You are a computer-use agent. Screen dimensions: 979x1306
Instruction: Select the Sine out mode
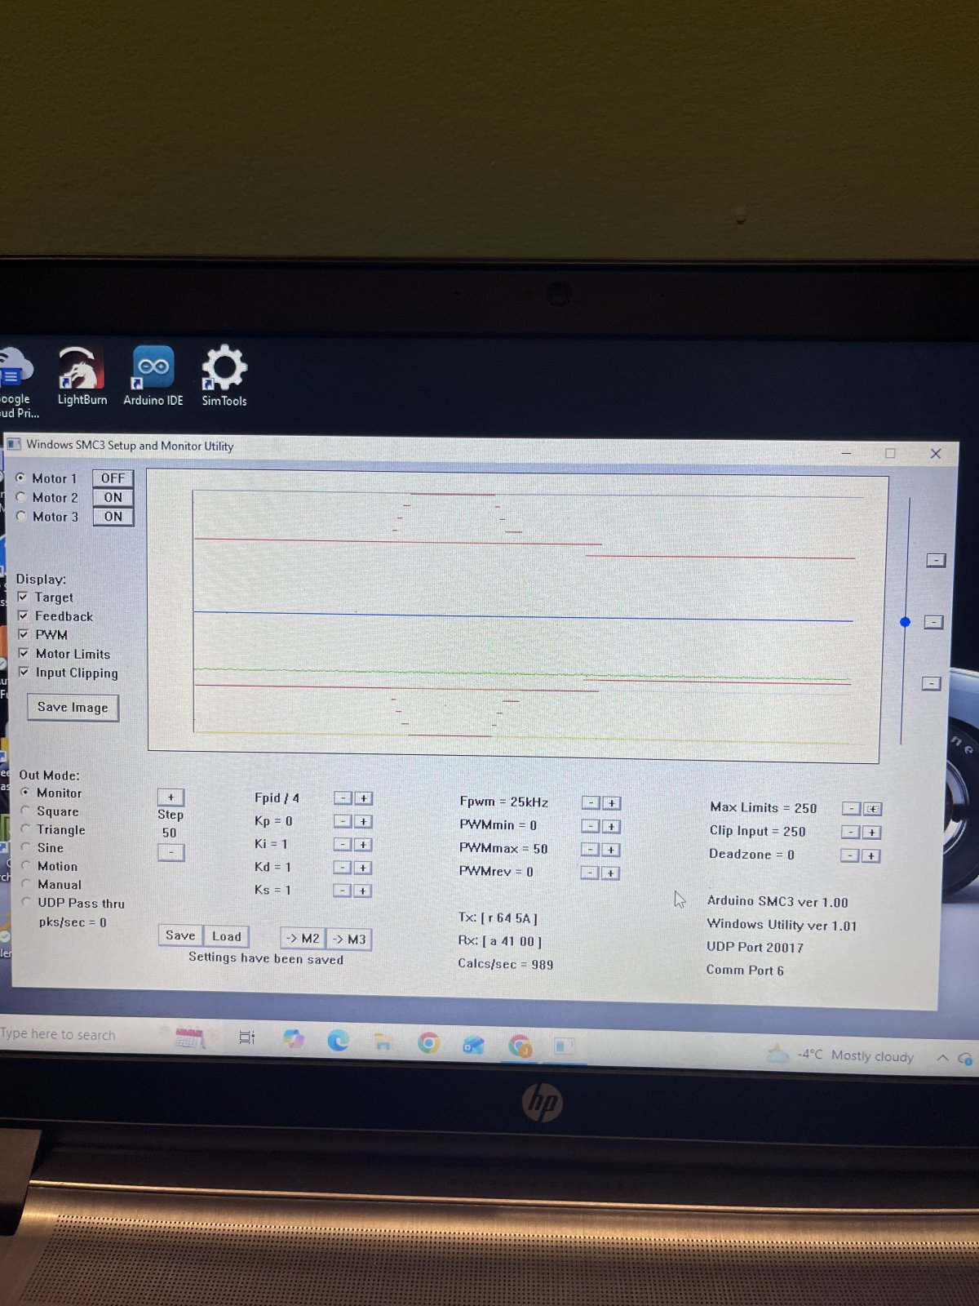click(x=26, y=846)
